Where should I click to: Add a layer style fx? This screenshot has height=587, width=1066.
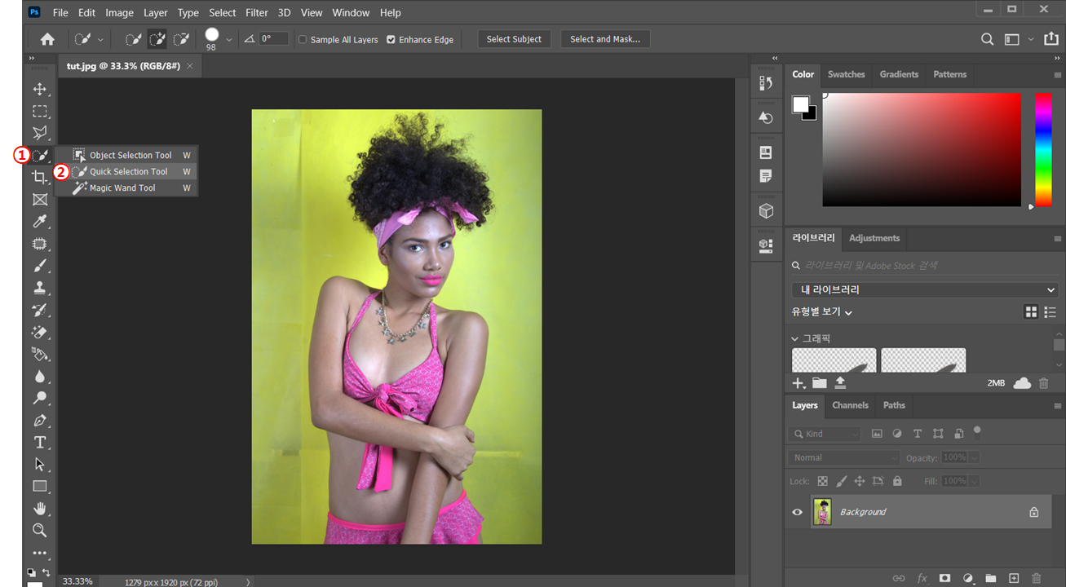922,578
